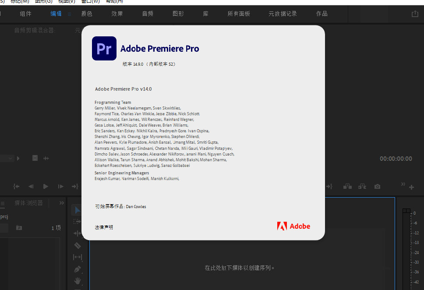Open the 视图(V) menu
The width and height of the screenshot is (424, 290).
[67, 1]
